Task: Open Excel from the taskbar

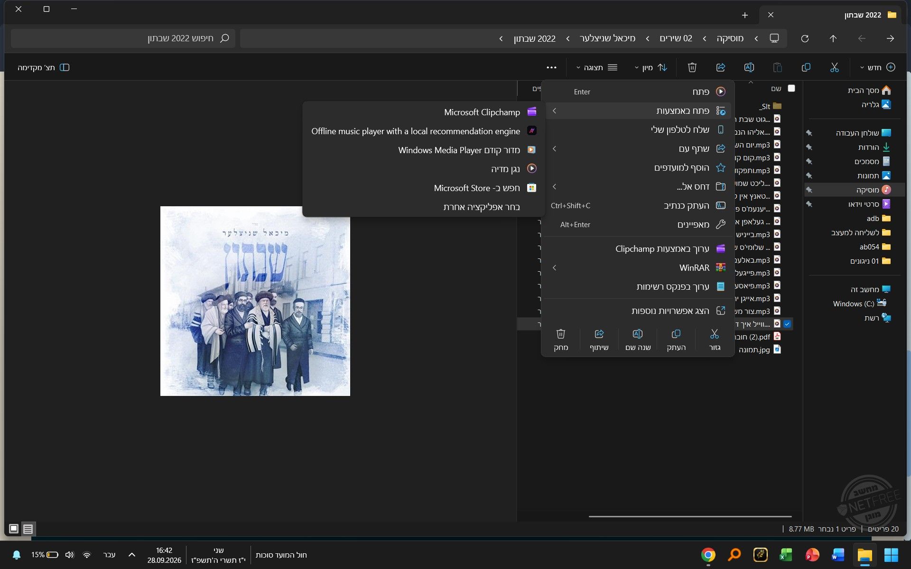Action: click(786, 555)
